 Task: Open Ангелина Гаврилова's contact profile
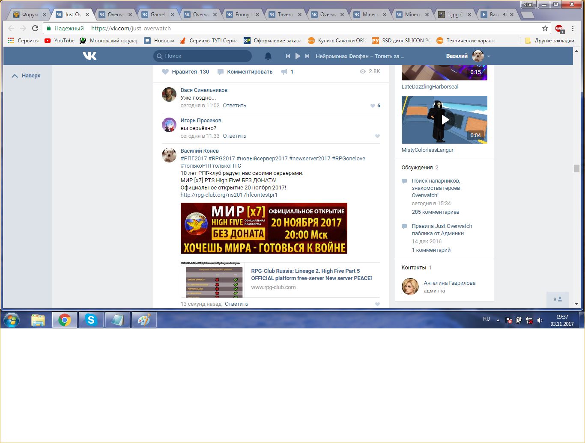[x=449, y=283]
